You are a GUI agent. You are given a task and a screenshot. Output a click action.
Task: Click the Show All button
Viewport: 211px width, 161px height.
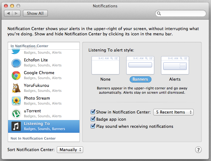[35, 13]
